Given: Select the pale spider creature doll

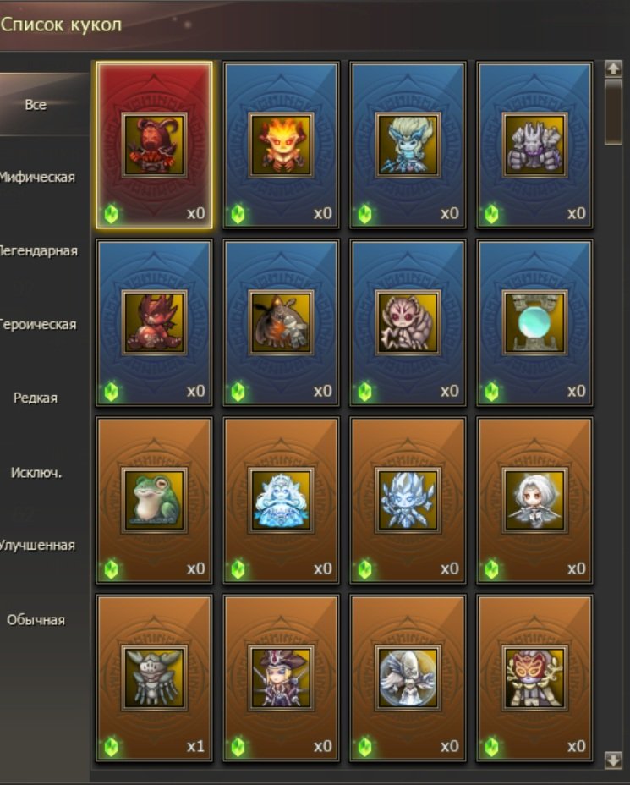Looking at the screenshot, I should click(x=408, y=323).
